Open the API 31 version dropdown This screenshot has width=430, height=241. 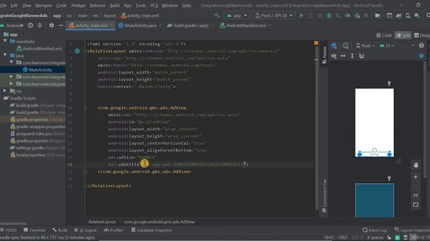click(387, 46)
